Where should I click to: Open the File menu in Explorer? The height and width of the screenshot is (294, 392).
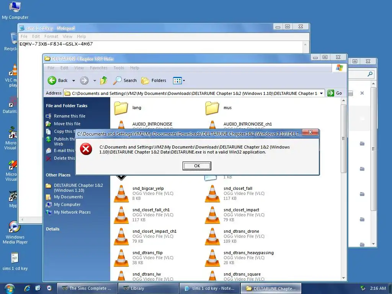click(x=51, y=68)
